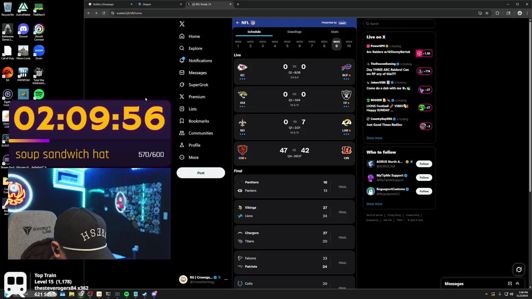Open Panthers vs Packers final game
This screenshot has width=532, height=299.
point(294,186)
